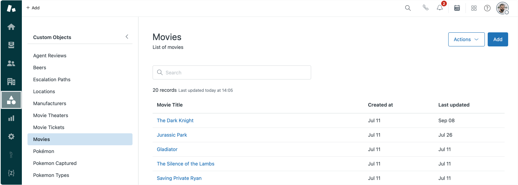Click the top bar search magnifier

(408, 8)
